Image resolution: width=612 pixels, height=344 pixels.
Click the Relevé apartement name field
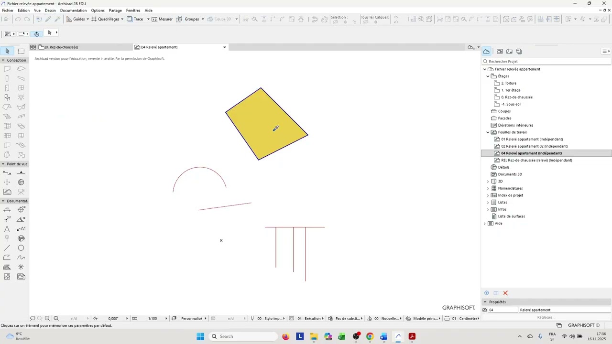click(565, 310)
